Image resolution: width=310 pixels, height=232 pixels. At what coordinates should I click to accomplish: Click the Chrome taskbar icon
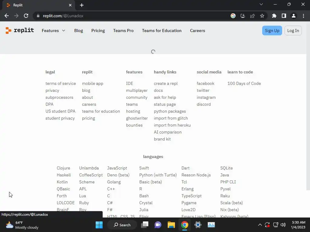coord(184,225)
